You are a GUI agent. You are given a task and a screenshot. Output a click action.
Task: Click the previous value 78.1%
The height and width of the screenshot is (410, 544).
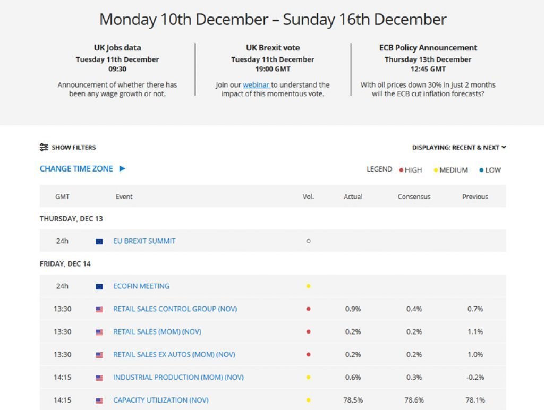pyautogui.click(x=475, y=400)
